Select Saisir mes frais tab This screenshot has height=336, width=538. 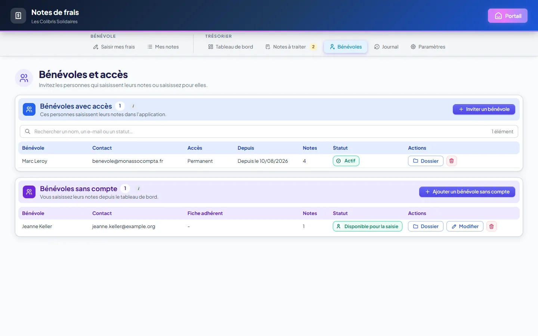[x=114, y=47]
